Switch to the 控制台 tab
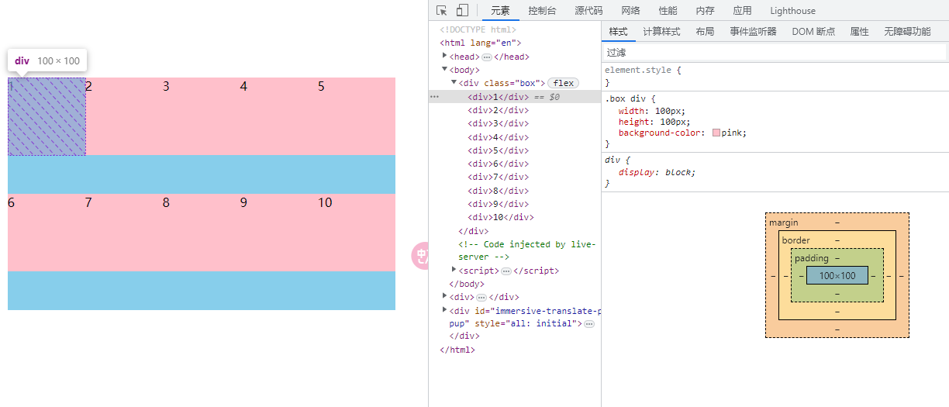 coord(542,10)
